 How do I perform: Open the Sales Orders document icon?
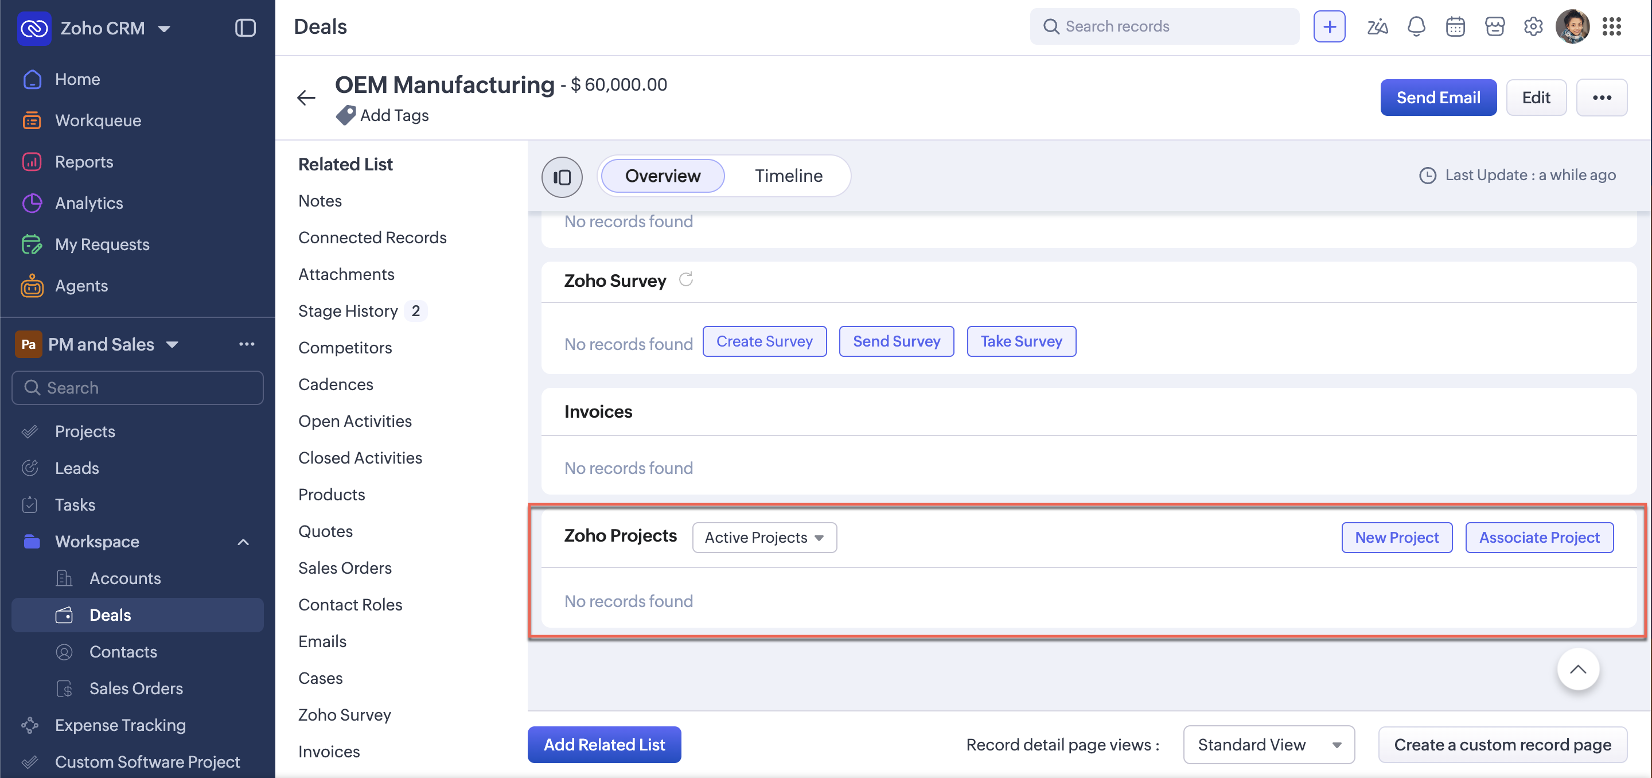[64, 689]
